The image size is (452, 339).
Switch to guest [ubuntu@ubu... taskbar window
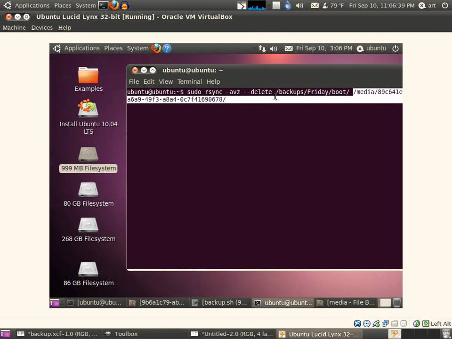(94, 303)
